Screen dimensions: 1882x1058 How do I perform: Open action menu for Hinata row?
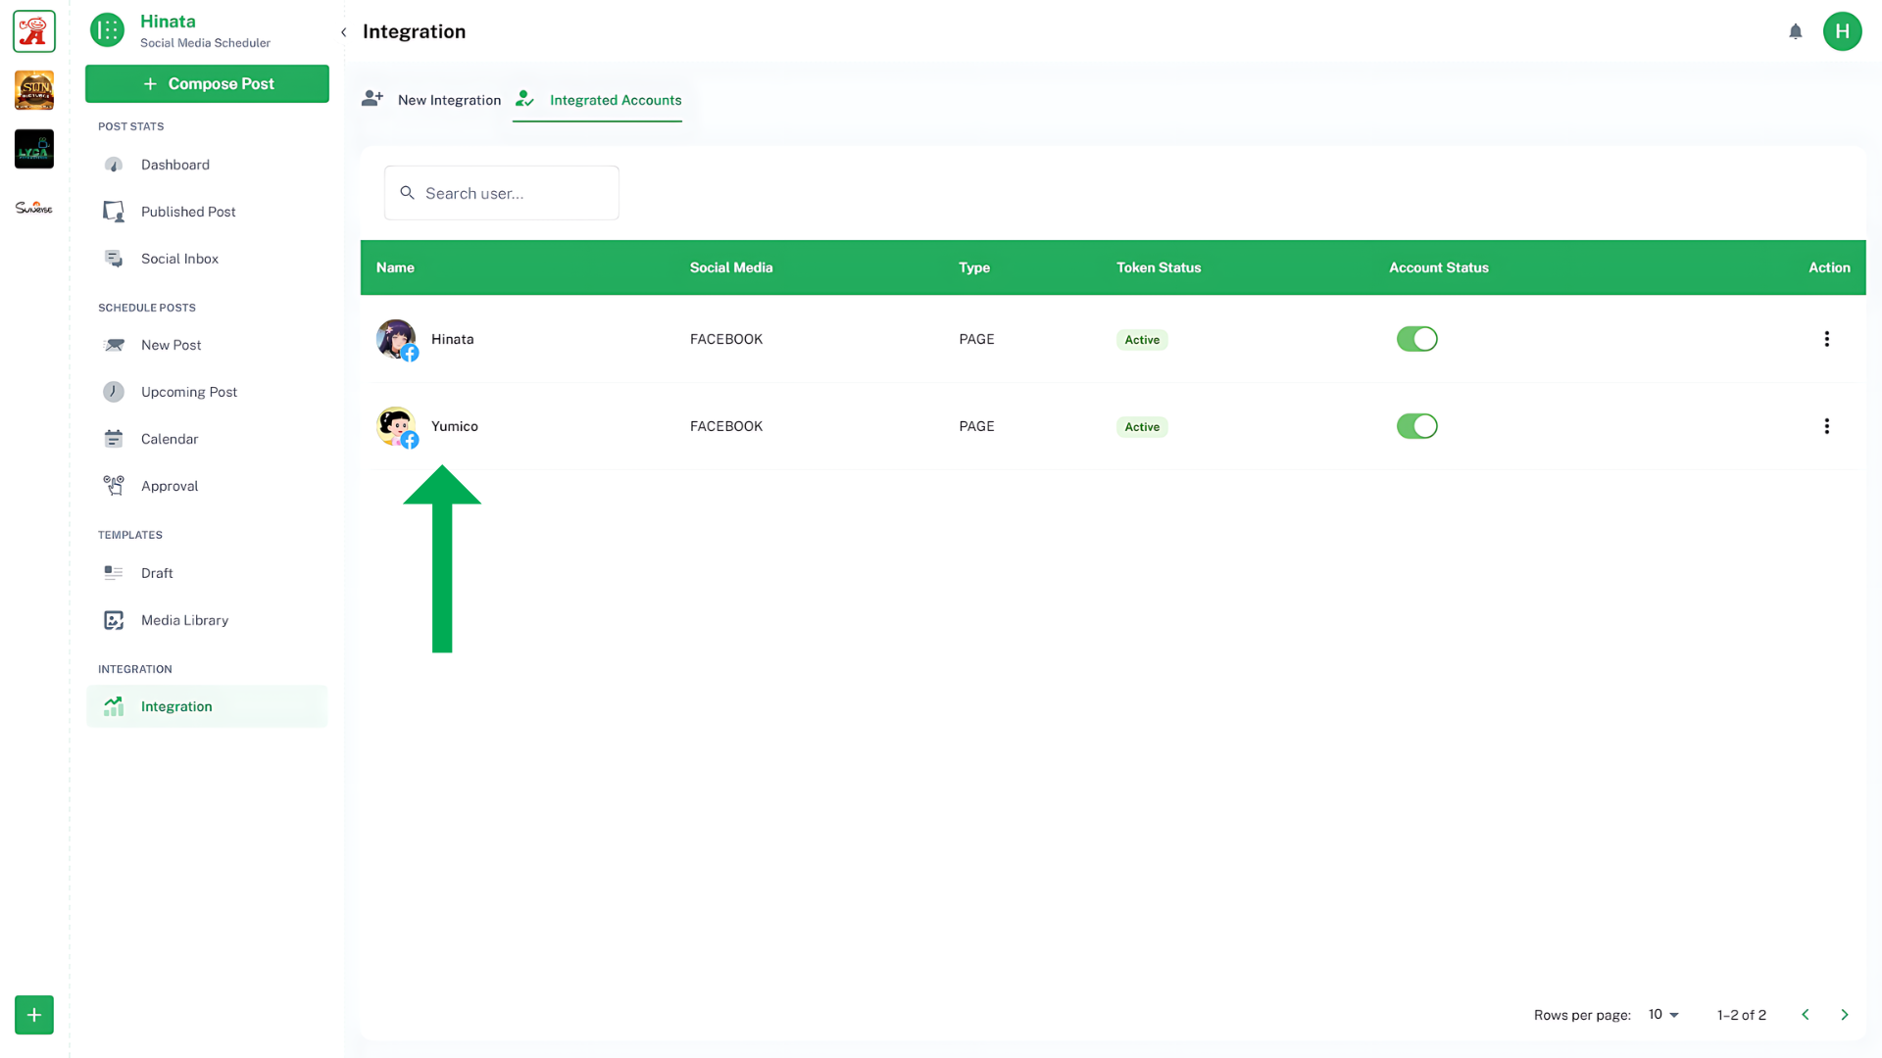click(1826, 338)
